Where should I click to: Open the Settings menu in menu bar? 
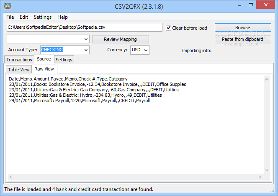coord(43,17)
